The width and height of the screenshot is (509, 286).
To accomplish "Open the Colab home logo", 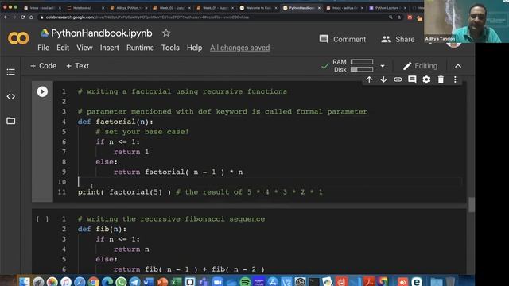I will (18, 38).
